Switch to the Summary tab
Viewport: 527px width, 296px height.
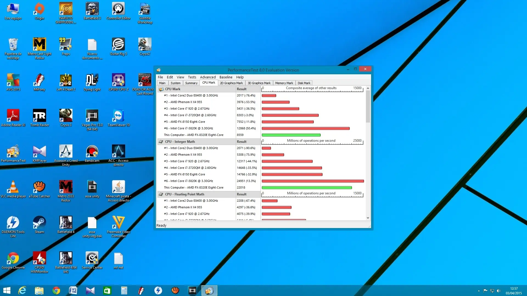coord(191,83)
